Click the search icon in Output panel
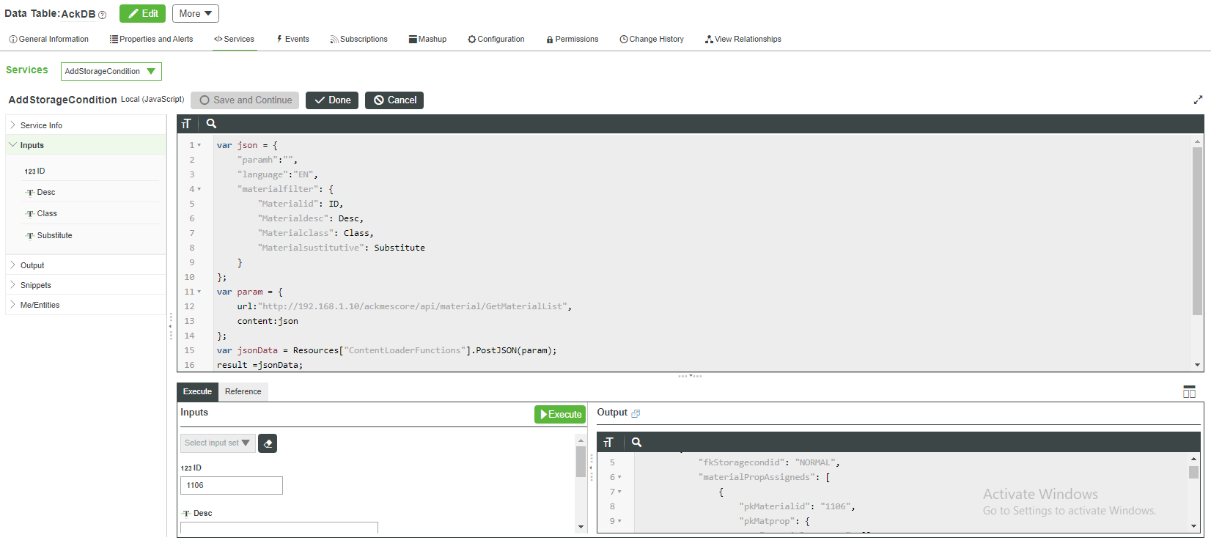 pyautogui.click(x=636, y=443)
